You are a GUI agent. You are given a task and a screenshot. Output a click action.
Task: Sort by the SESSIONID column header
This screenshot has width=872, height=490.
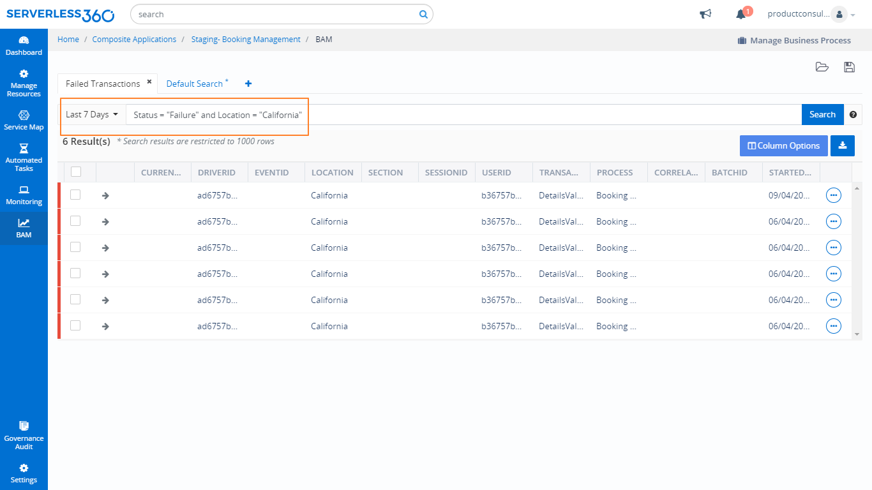click(446, 172)
